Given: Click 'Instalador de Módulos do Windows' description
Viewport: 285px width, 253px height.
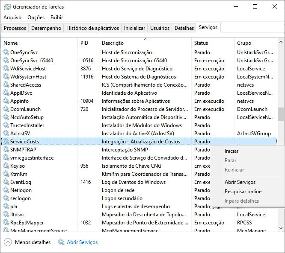Looking at the screenshot, I should click(x=142, y=125).
